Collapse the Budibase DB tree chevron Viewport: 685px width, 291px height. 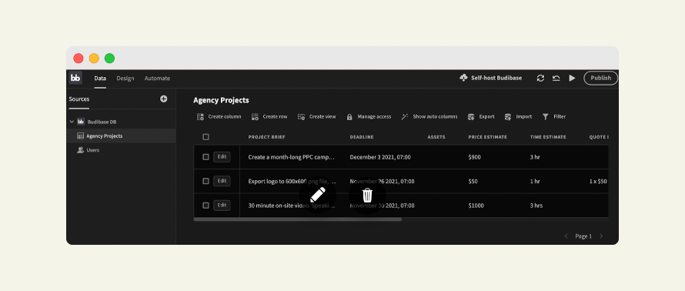(x=72, y=122)
